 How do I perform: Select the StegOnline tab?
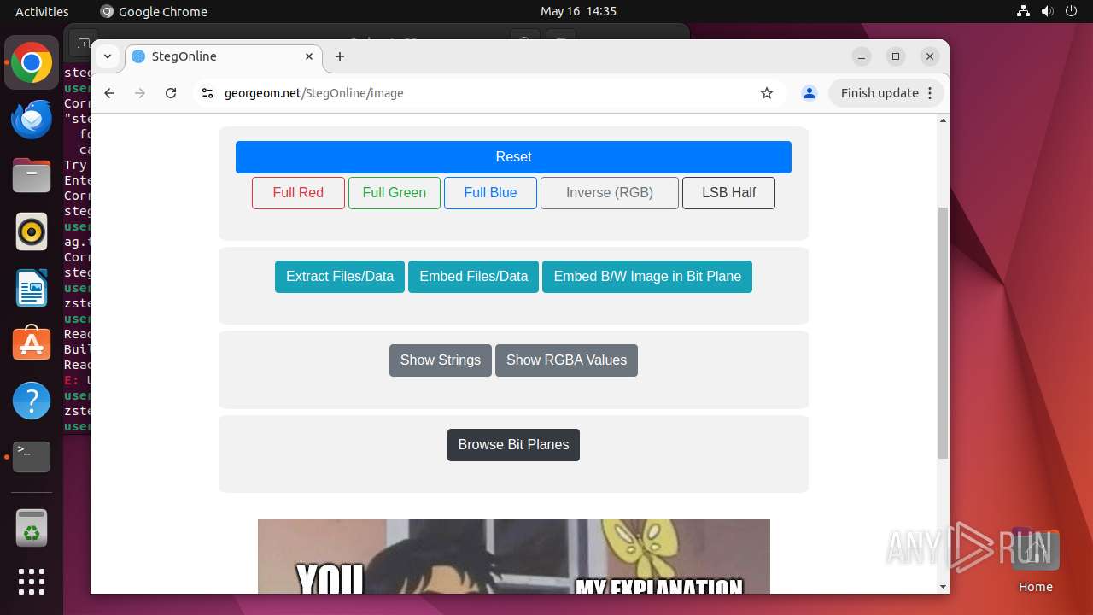[x=224, y=56]
